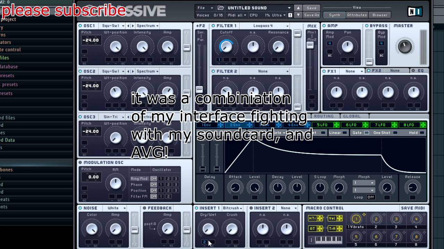Click the previous preset down arrow
This screenshot has width=444, height=249.
click(298, 15)
